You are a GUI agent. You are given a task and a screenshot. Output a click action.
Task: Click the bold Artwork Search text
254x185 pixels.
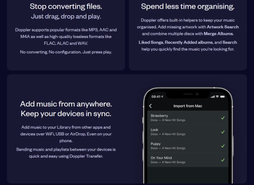coord(223,27)
